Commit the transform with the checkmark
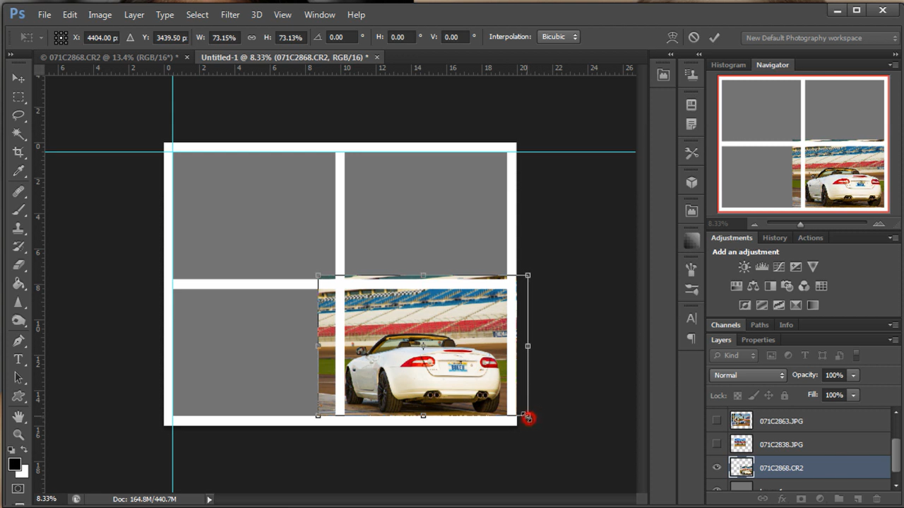Image resolution: width=904 pixels, height=508 pixels. (x=714, y=37)
